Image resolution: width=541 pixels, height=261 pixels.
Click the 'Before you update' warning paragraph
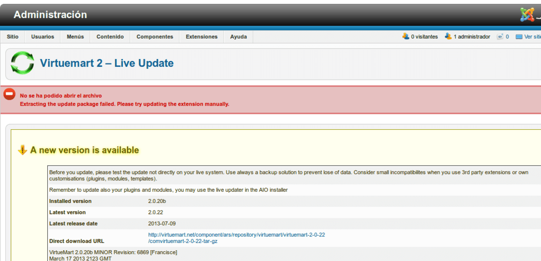click(x=288, y=175)
